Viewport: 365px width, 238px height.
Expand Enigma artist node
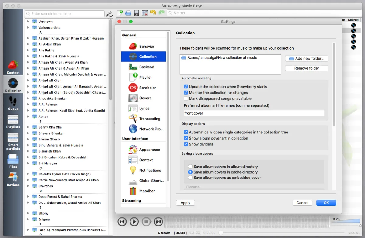(x=28, y=219)
